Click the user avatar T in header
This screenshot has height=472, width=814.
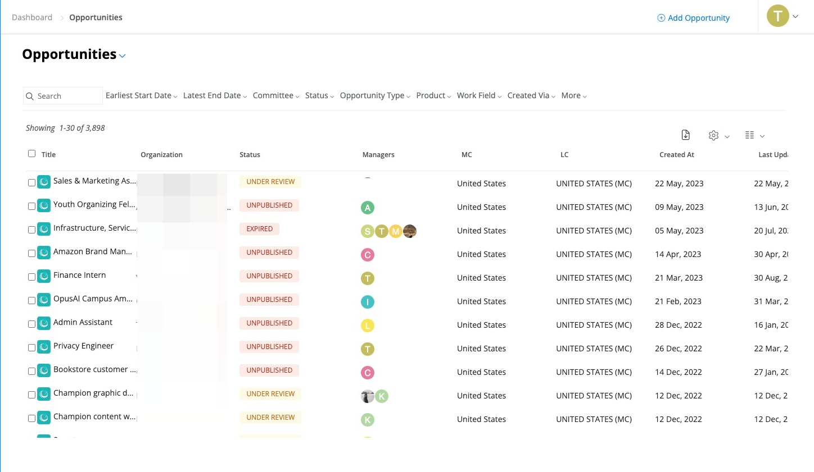778,16
